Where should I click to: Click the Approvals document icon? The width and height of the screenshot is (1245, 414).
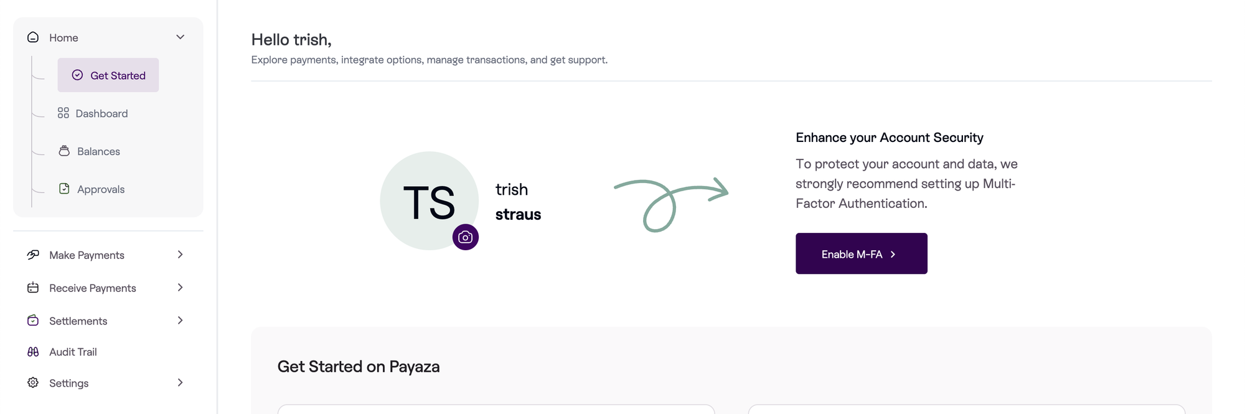point(64,189)
